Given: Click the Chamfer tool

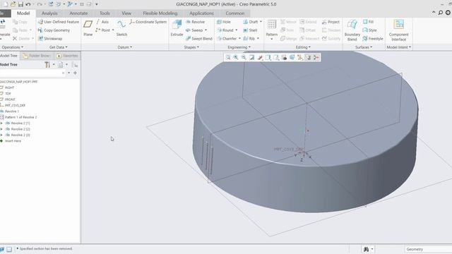Looking at the screenshot, I should click(x=227, y=39).
